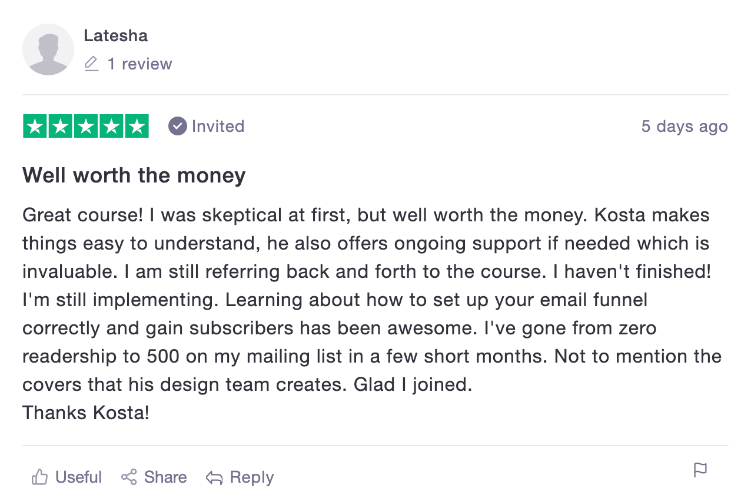
Task: Open the "Well worth the money" title
Action: (x=134, y=175)
